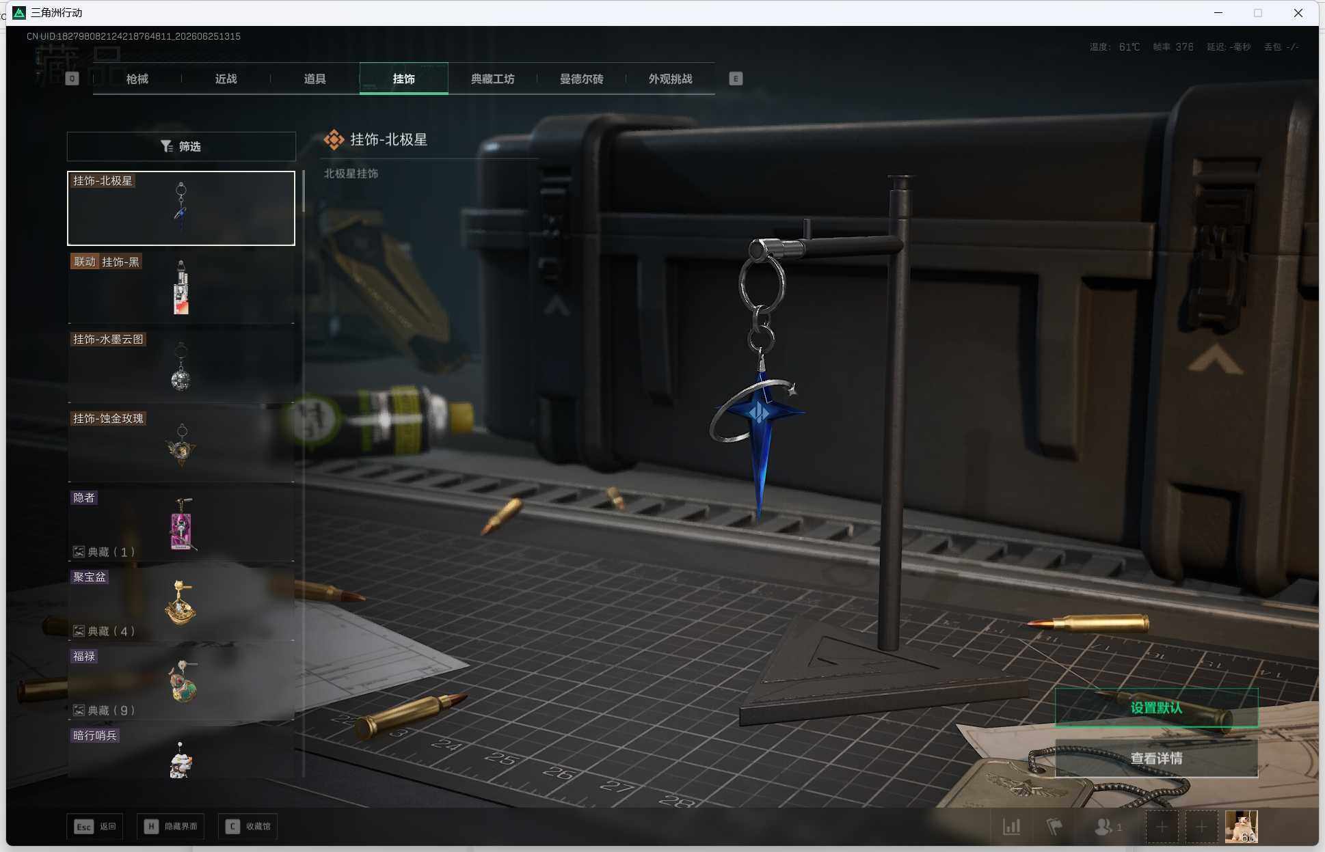Minimize the 三角洲行动 window
Screen dimensions: 1325x852
[x=1218, y=12]
